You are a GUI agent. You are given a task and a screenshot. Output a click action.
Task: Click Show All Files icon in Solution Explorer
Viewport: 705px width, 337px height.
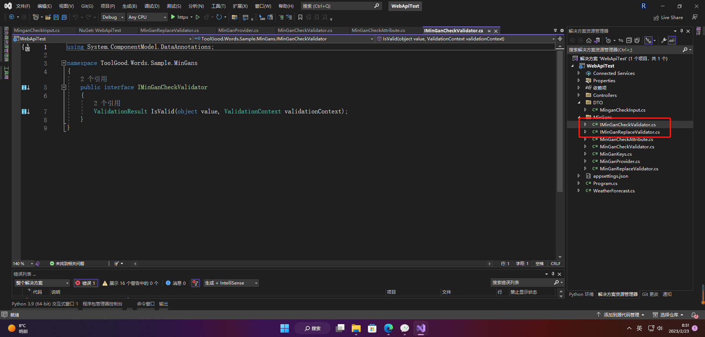(x=637, y=40)
